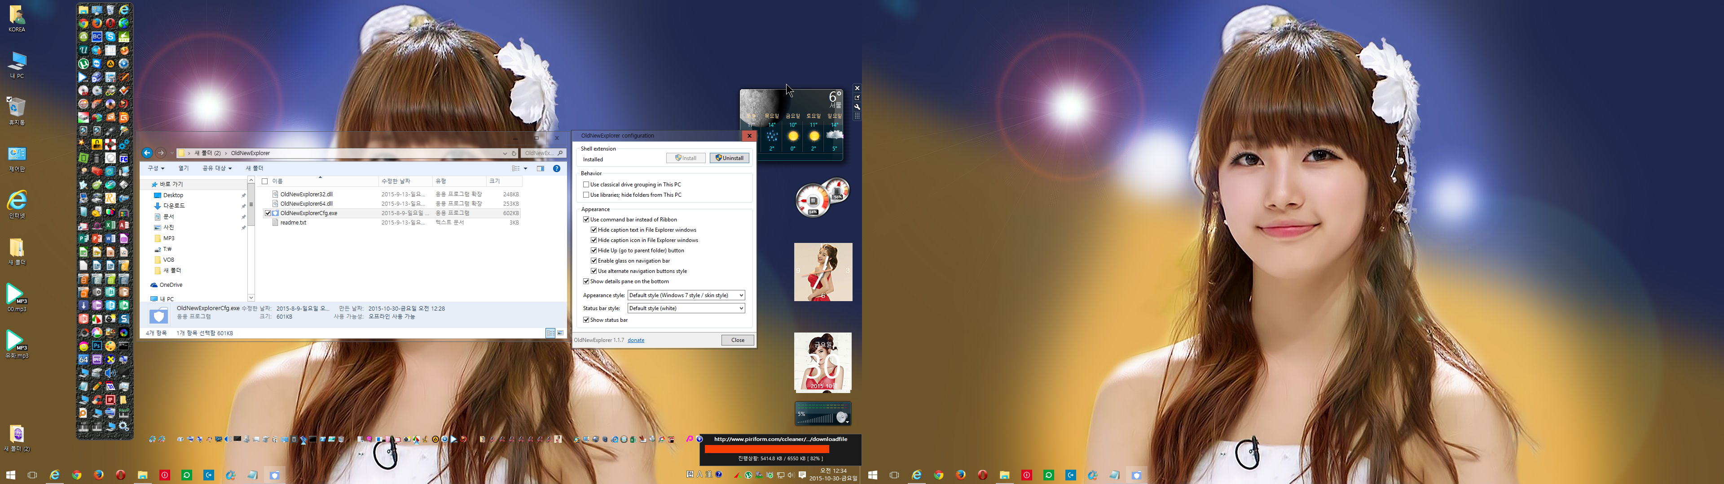Select the 인터넷 Internet Explorer desktop icon
Viewport: 1724px width, 484px height.
point(17,204)
